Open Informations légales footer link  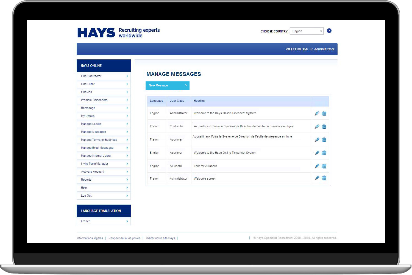(x=90, y=238)
